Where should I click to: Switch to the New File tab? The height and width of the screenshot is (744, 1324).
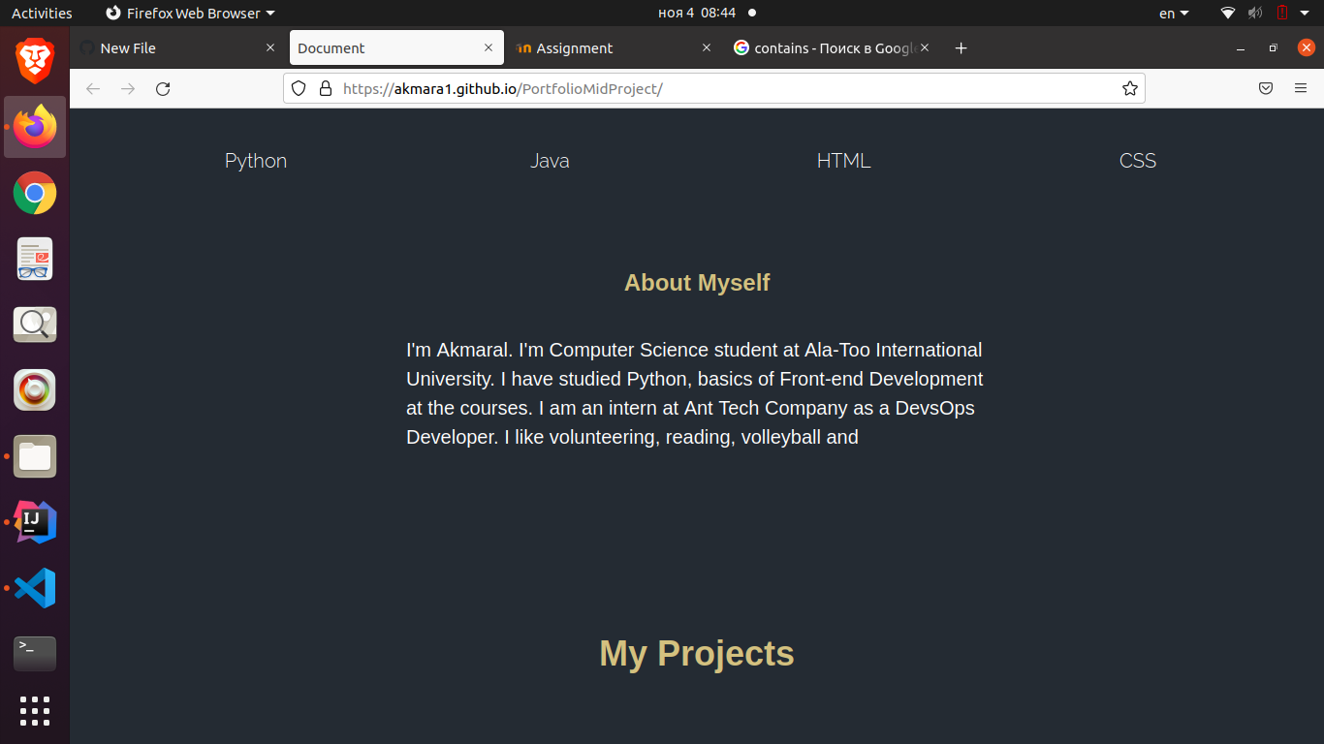tap(178, 47)
